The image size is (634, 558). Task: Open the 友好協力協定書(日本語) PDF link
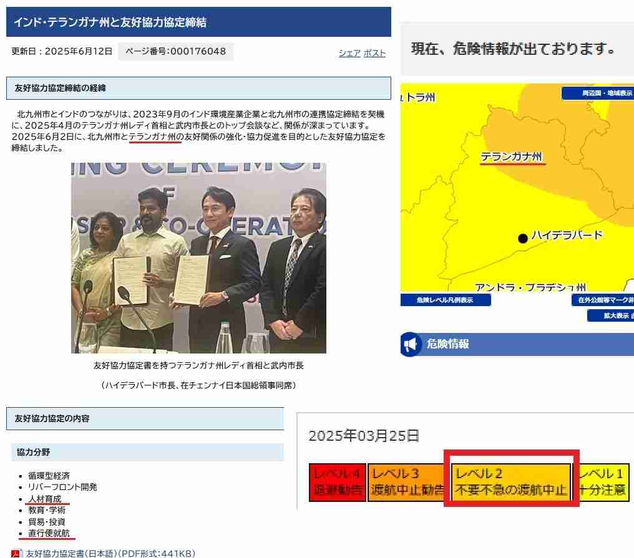pos(110,553)
